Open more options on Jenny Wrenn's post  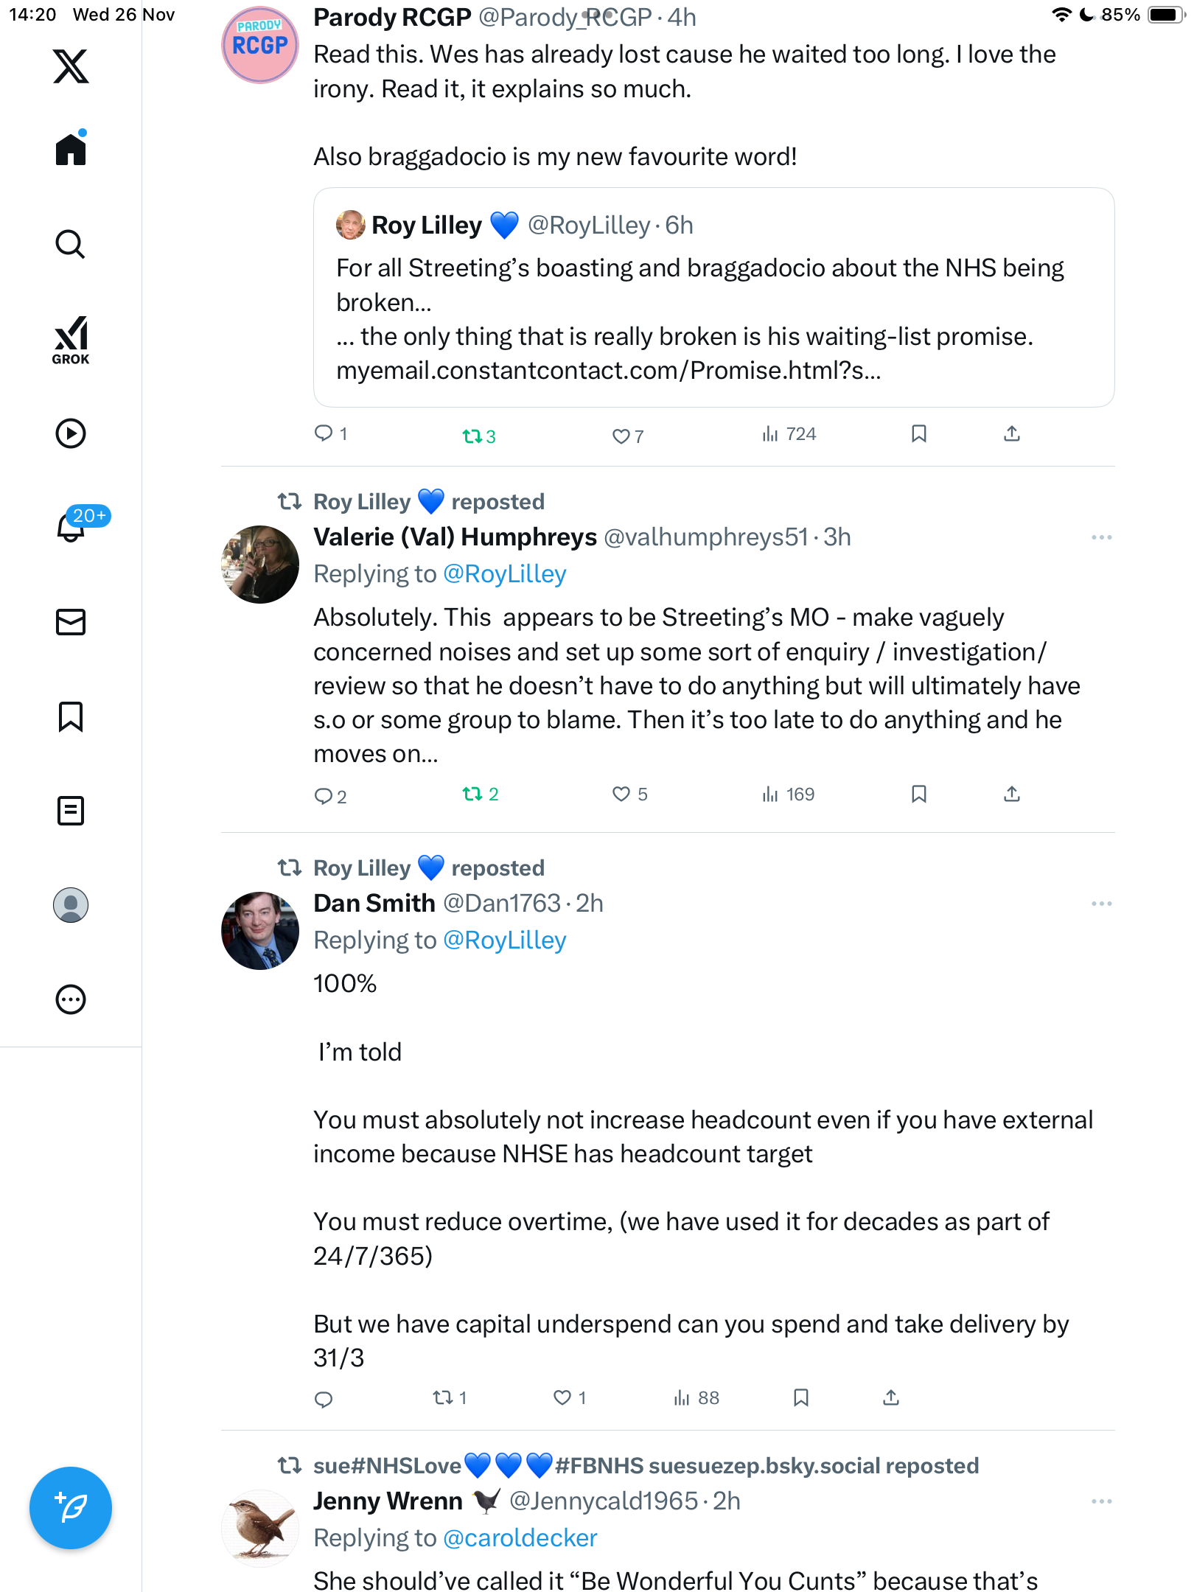(x=1101, y=1501)
